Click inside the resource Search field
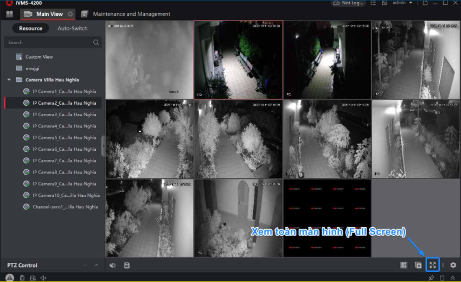The image size is (461, 282). [x=49, y=42]
